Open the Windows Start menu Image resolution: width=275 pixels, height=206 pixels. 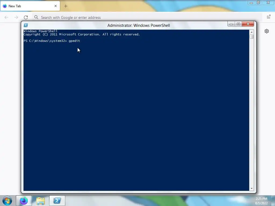pyautogui.click(x=7, y=201)
